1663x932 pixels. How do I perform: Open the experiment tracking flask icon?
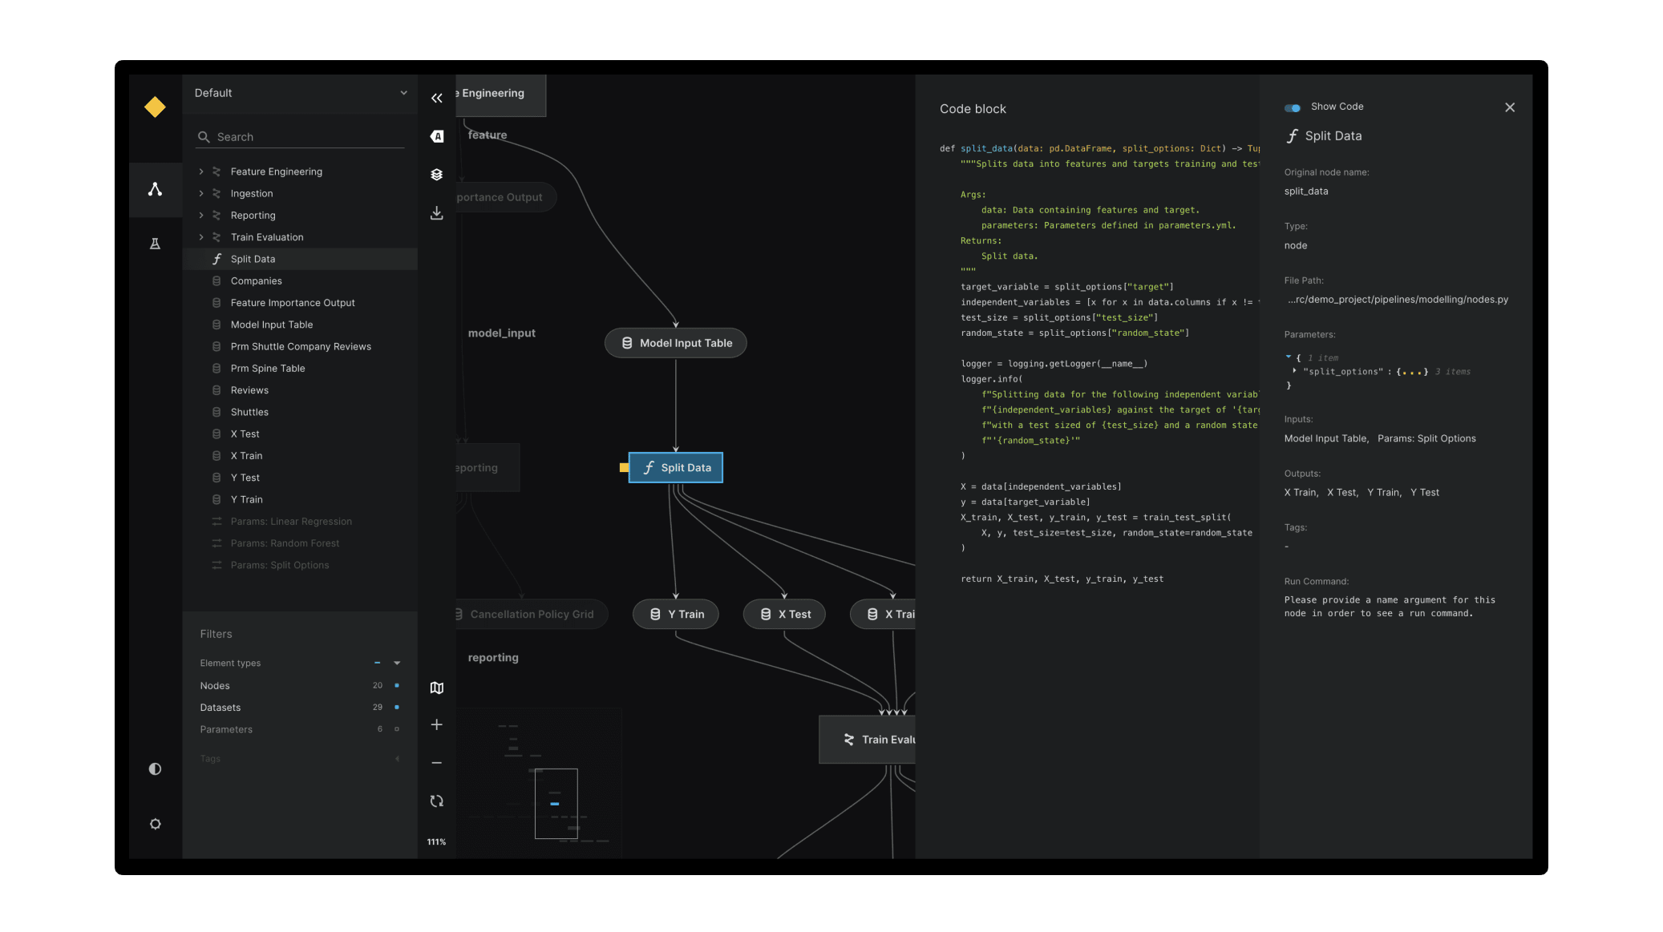tap(155, 244)
